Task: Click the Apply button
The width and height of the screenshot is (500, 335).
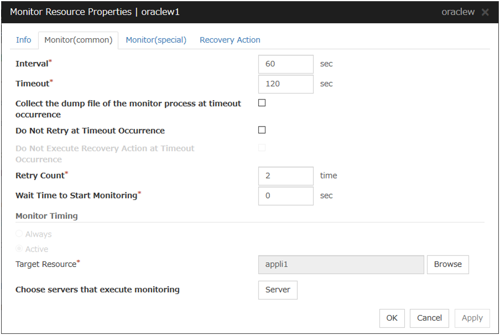Action: (472, 318)
